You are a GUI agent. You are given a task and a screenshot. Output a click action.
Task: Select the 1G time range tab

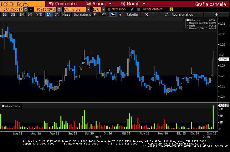5,14
